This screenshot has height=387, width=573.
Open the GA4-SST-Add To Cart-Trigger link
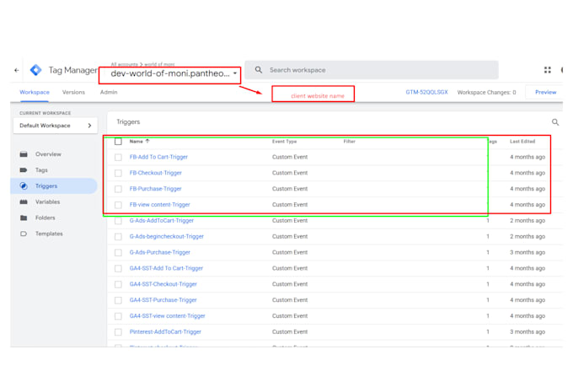coord(166,268)
